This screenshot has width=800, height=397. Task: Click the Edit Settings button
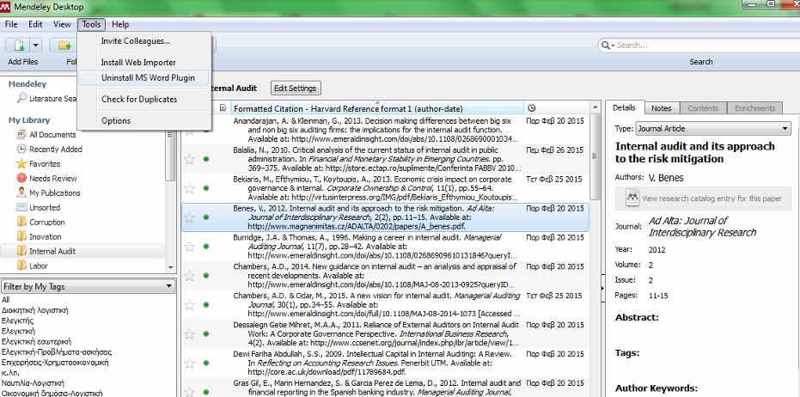(296, 89)
